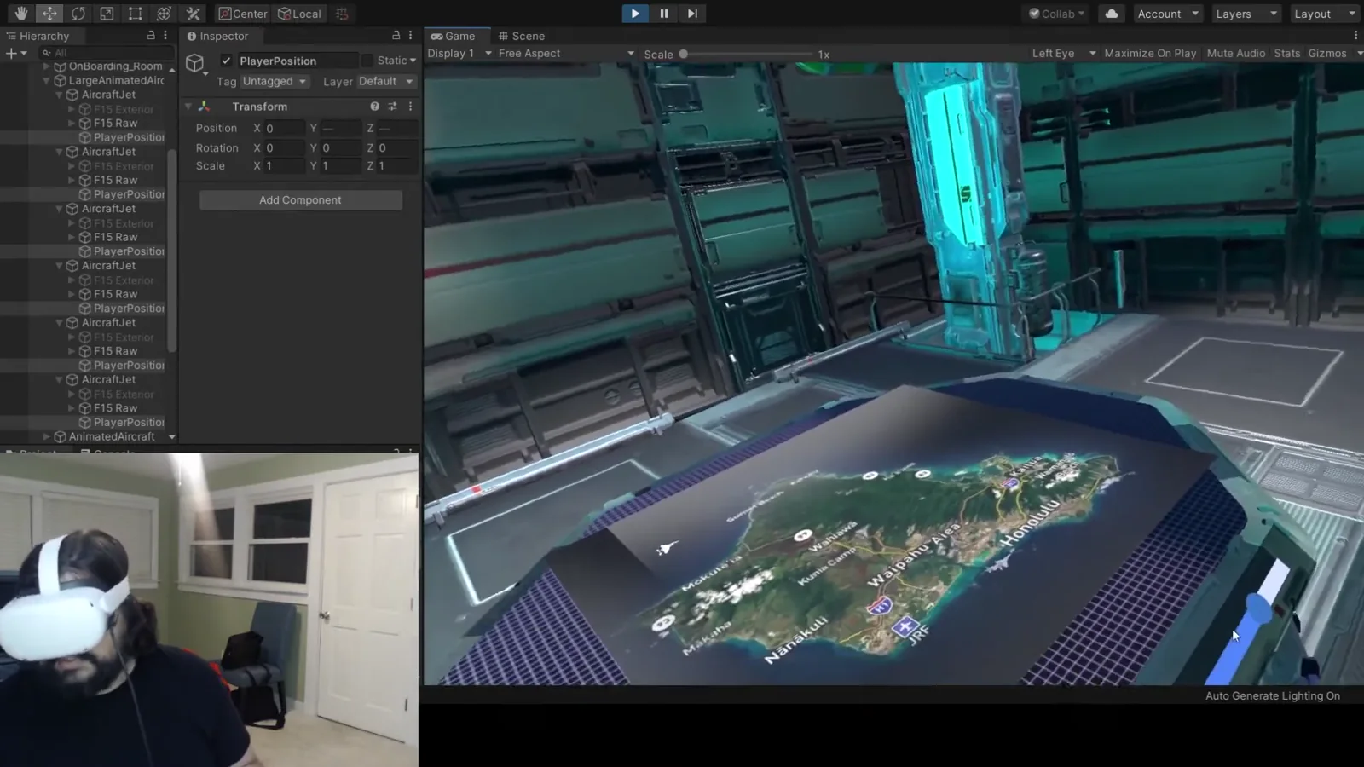Click Auto Generate Lighting On status text

tap(1272, 695)
